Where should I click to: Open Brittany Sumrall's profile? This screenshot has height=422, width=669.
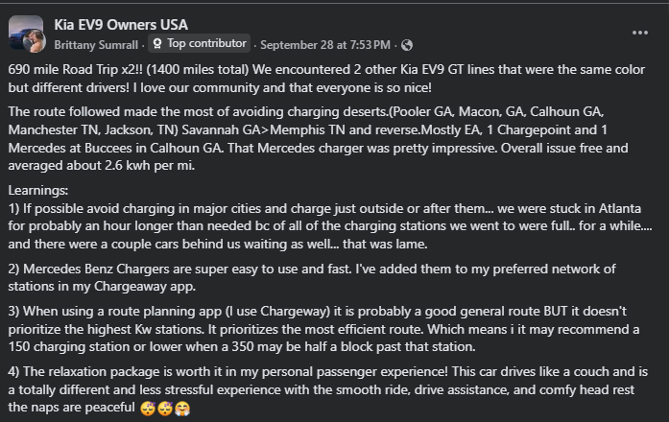97,44
